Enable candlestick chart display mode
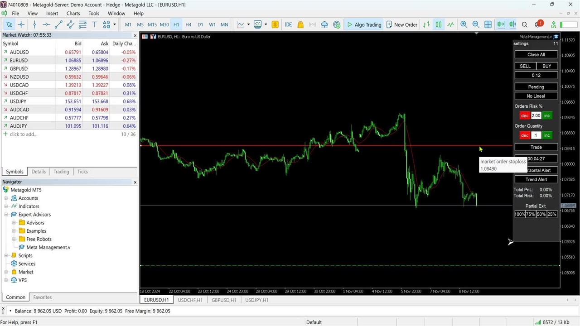 click(438, 24)
